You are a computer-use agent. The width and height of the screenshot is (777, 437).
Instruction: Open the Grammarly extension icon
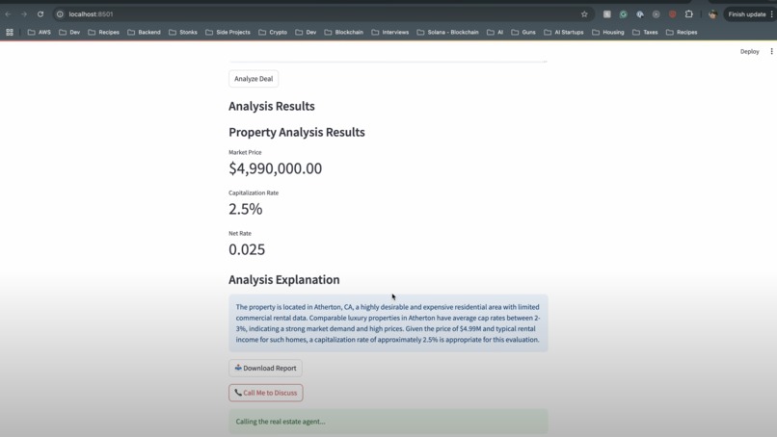point(624,14)
